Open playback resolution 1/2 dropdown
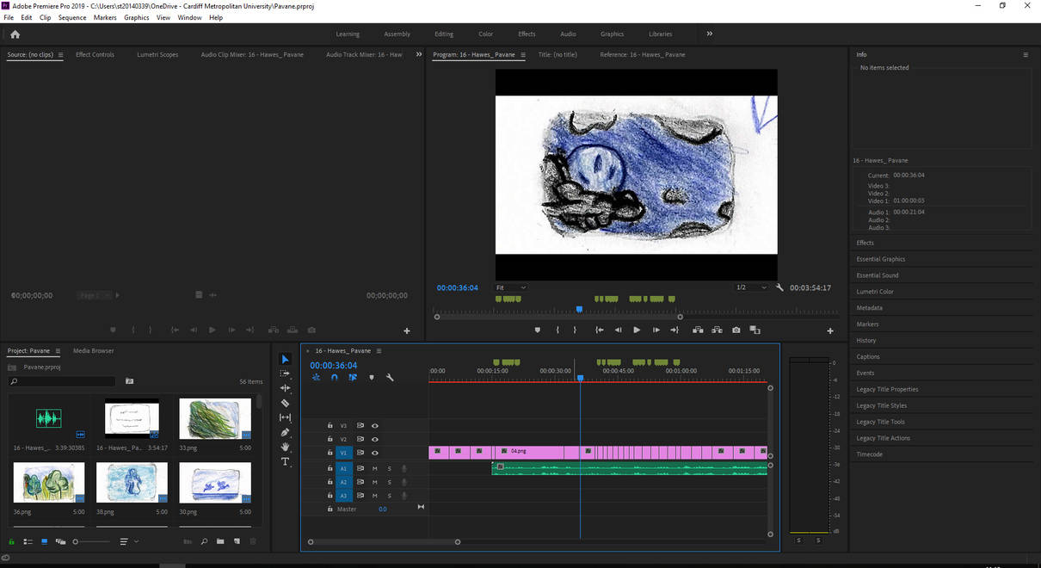 click(x=751, y=287)
